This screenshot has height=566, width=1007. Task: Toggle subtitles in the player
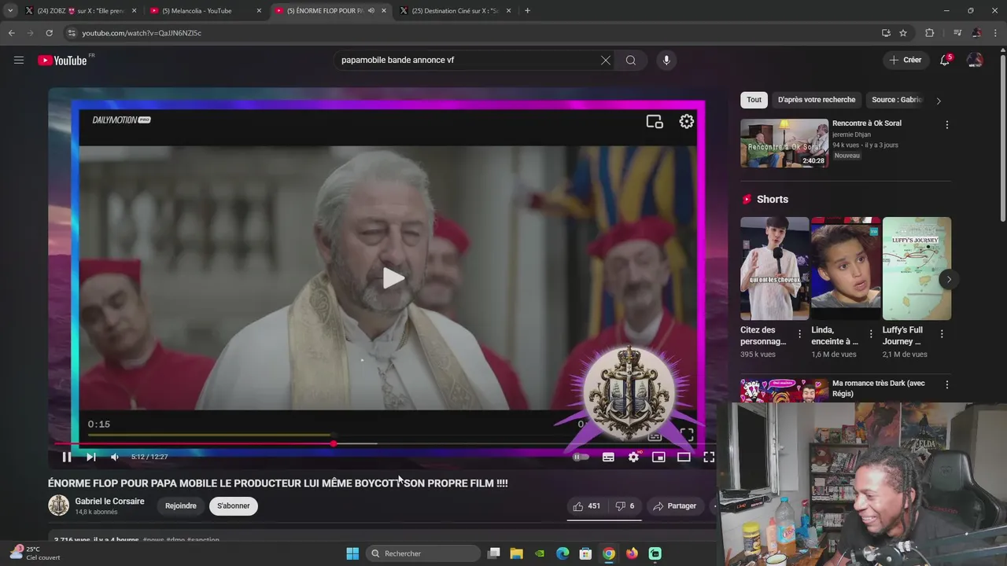(608, 457)
